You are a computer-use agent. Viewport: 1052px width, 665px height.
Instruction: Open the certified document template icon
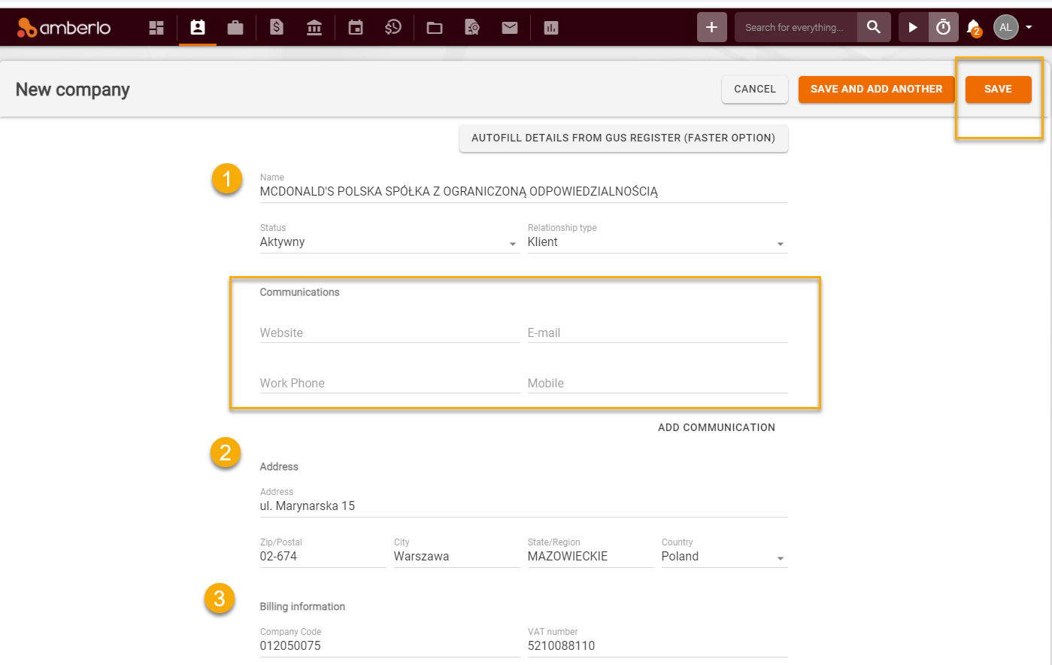pos(472,28)
